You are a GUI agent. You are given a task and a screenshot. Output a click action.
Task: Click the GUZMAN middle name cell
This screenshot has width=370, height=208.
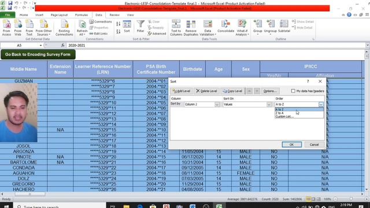pos(24,81)
